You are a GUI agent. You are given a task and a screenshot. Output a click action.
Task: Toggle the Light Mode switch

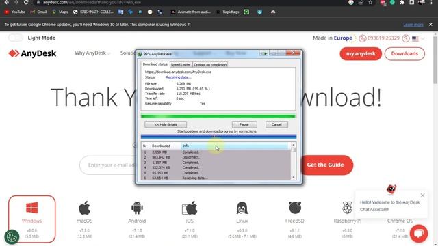tap(15, 38)
